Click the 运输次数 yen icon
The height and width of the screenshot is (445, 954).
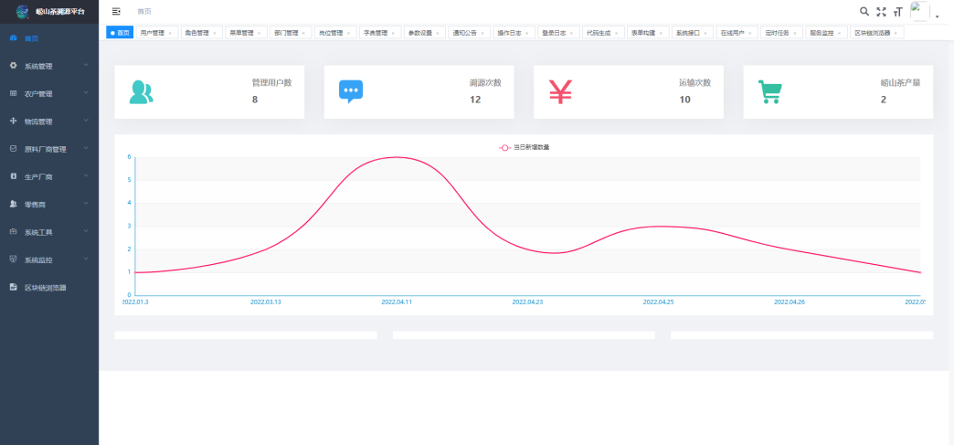tap(560, 91)
